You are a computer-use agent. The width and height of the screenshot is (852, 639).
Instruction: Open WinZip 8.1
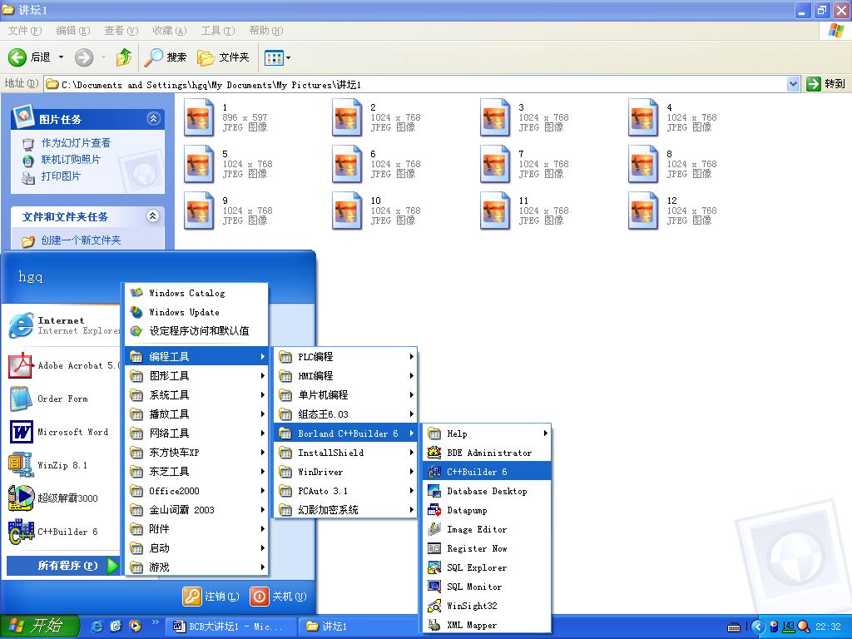pos(63,465)
